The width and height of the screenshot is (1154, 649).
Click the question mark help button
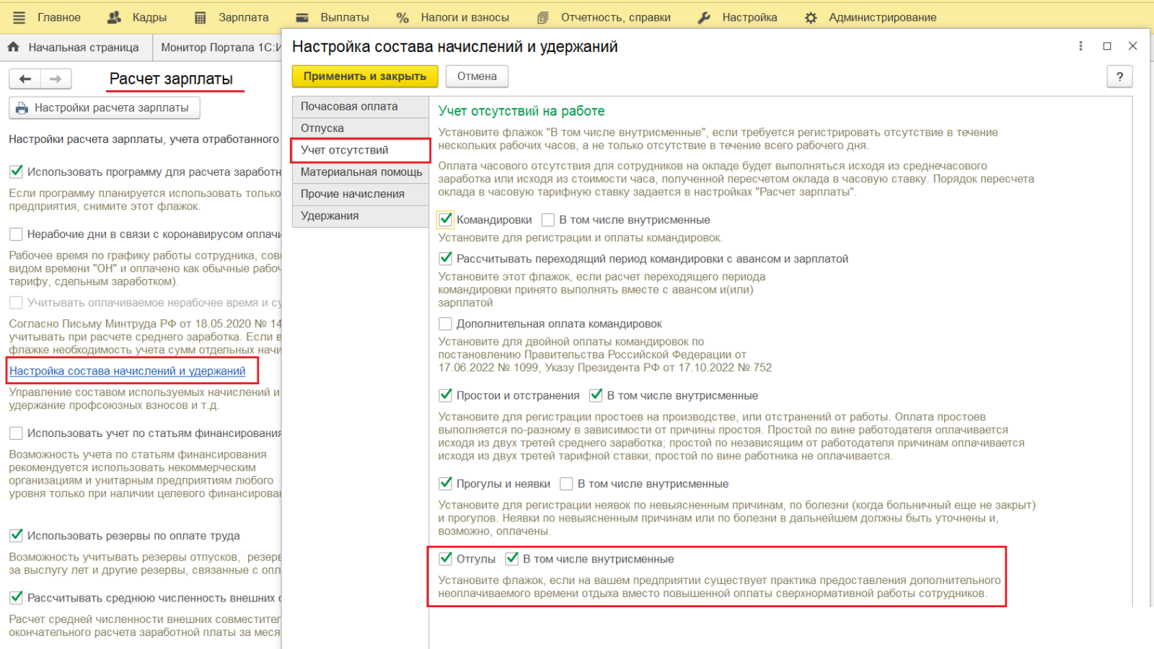pos(1119,76)
